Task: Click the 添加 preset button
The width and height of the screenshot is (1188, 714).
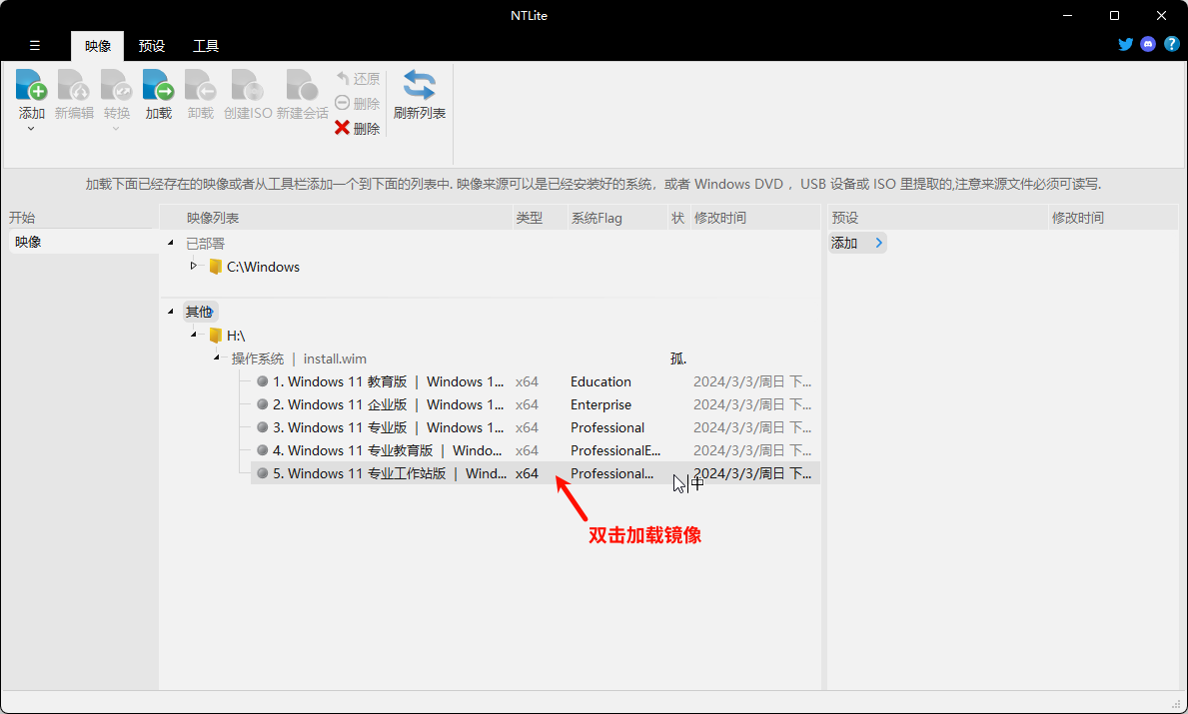Action: [857, 243]
